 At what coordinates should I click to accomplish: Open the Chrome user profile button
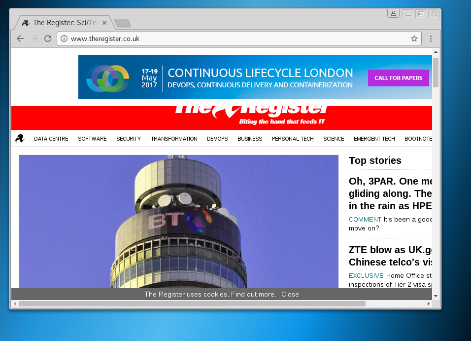(393, 13)
